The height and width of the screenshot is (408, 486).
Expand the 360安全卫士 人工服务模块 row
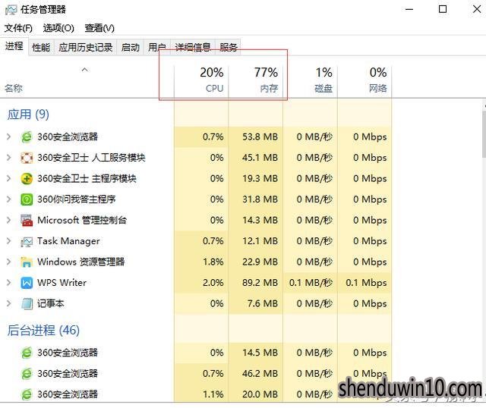9,158
